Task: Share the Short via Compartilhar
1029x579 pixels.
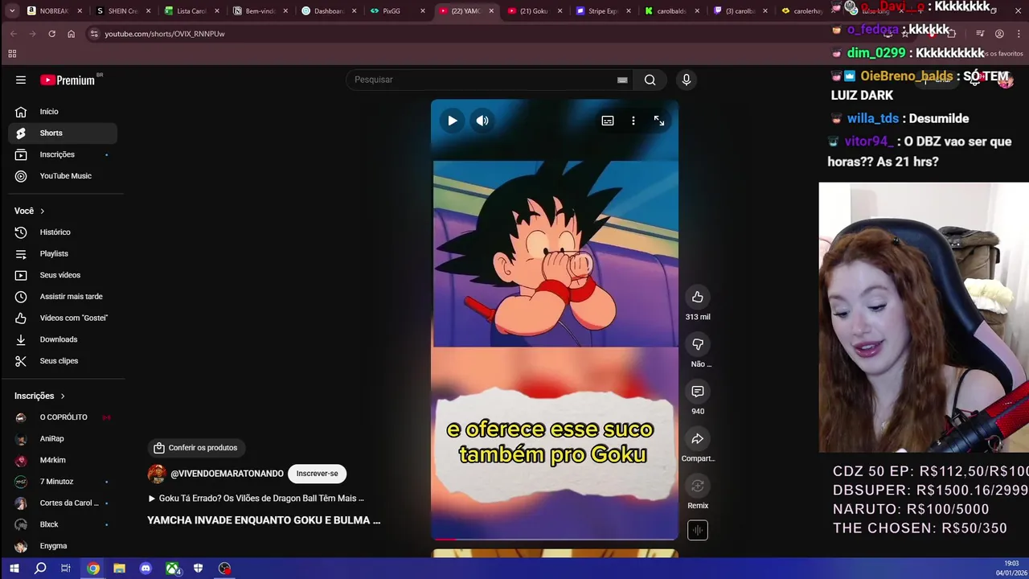Action: [x=698, y=438]
